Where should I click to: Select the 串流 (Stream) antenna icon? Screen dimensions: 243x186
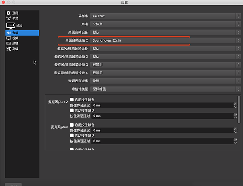pyautogui.click(x=9, y=18)
